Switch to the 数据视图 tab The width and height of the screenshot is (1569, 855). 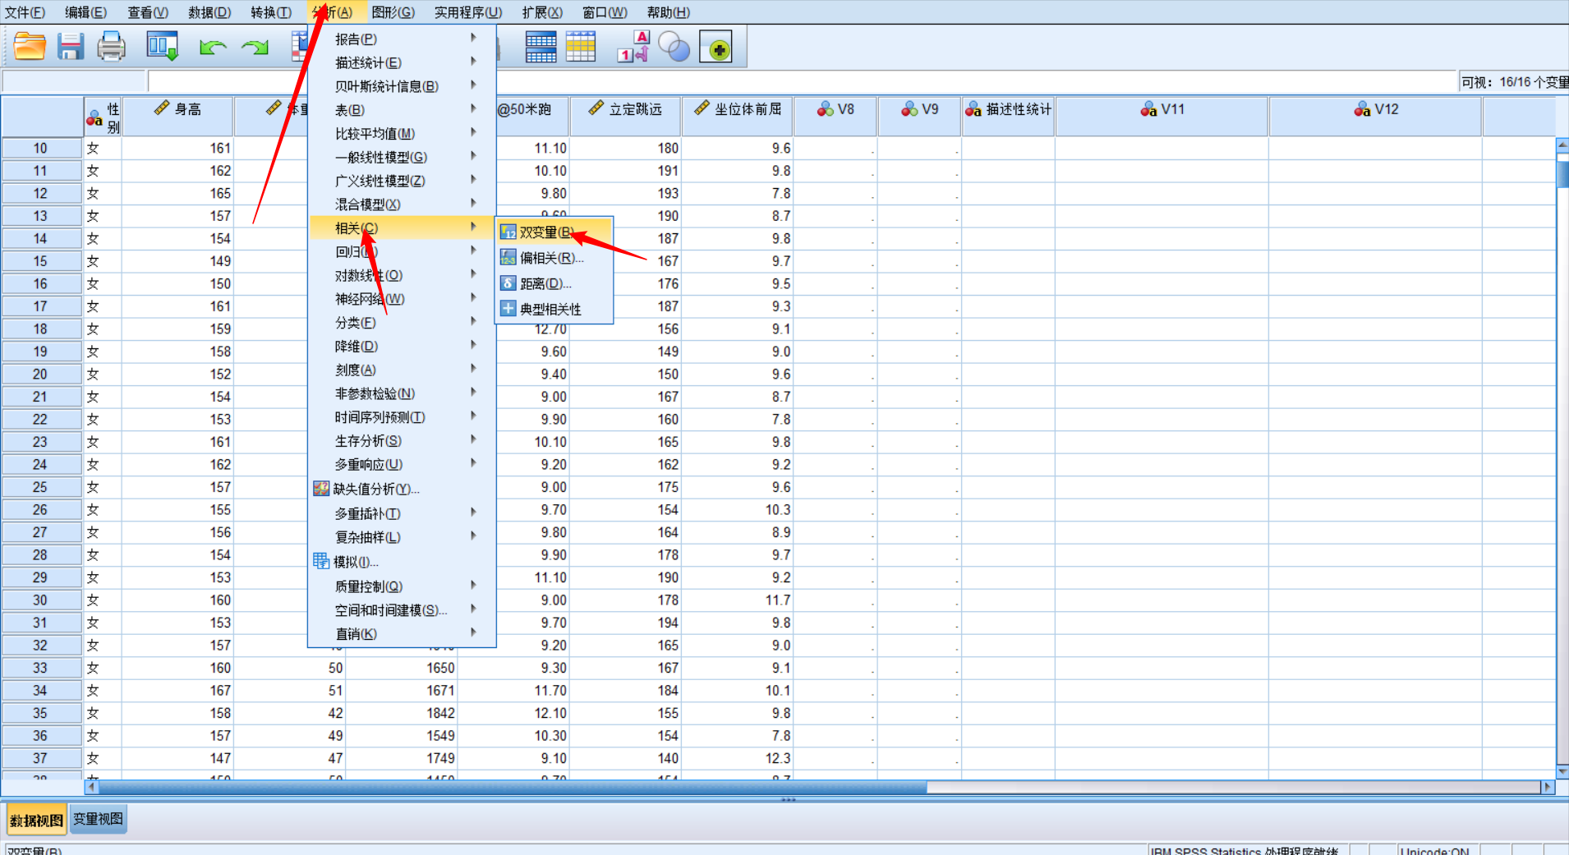pos(36,819)
